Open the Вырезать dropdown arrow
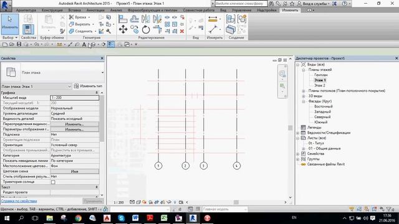Image resolution: width=399 pixels, height=224 pixels. (x=93, y=24)
